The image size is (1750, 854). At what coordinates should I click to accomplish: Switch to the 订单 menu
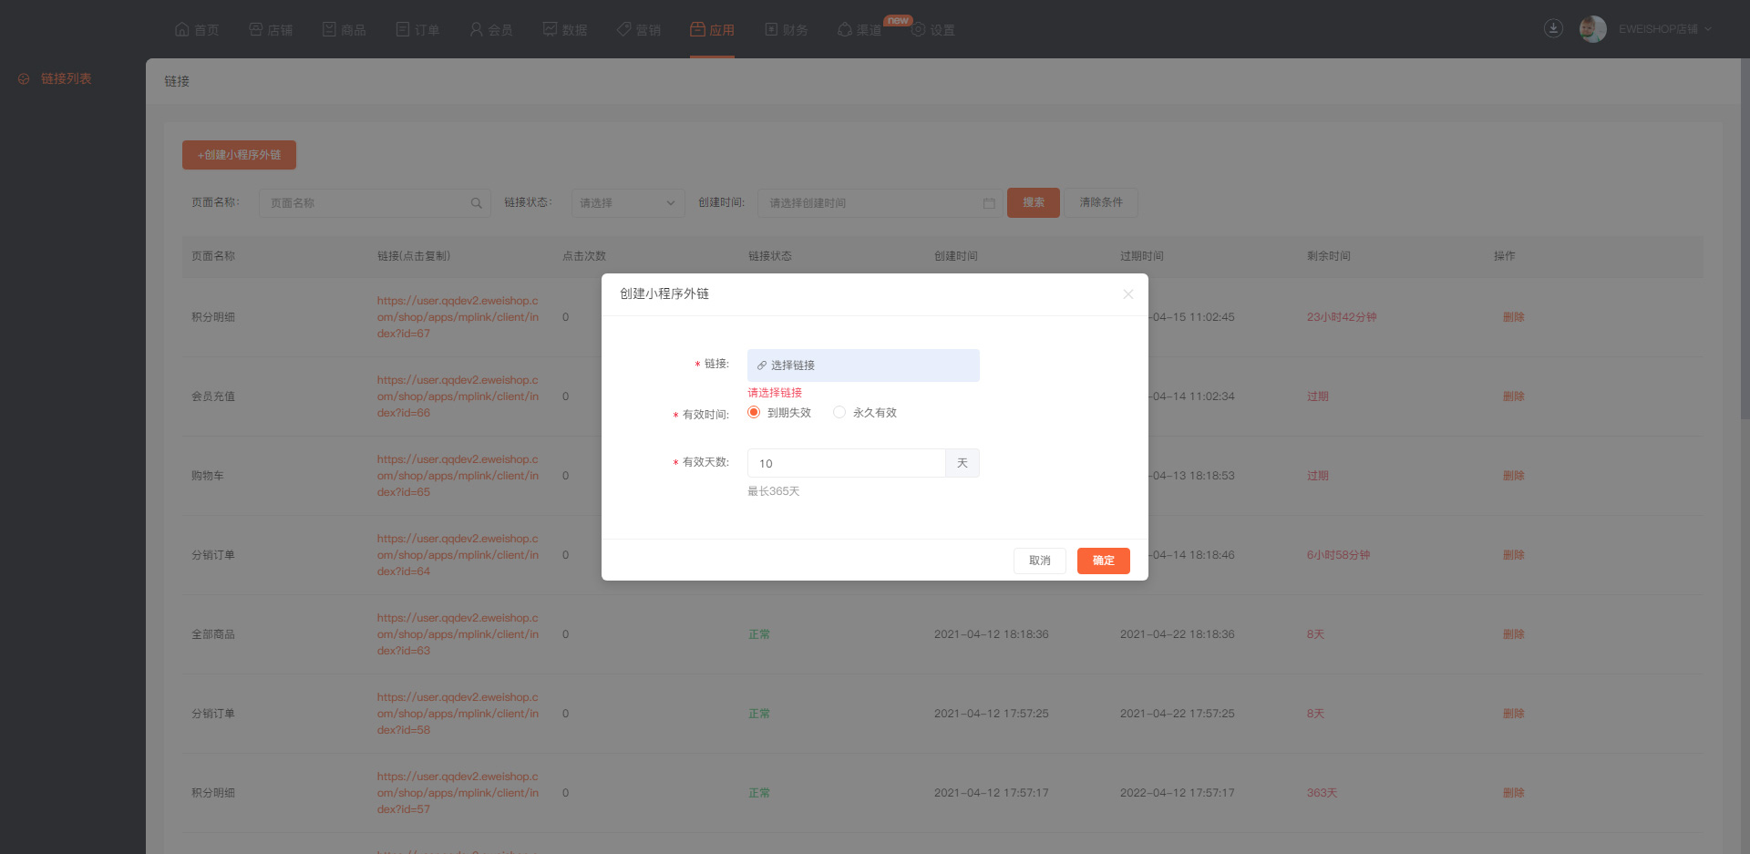tap(417, 29)
